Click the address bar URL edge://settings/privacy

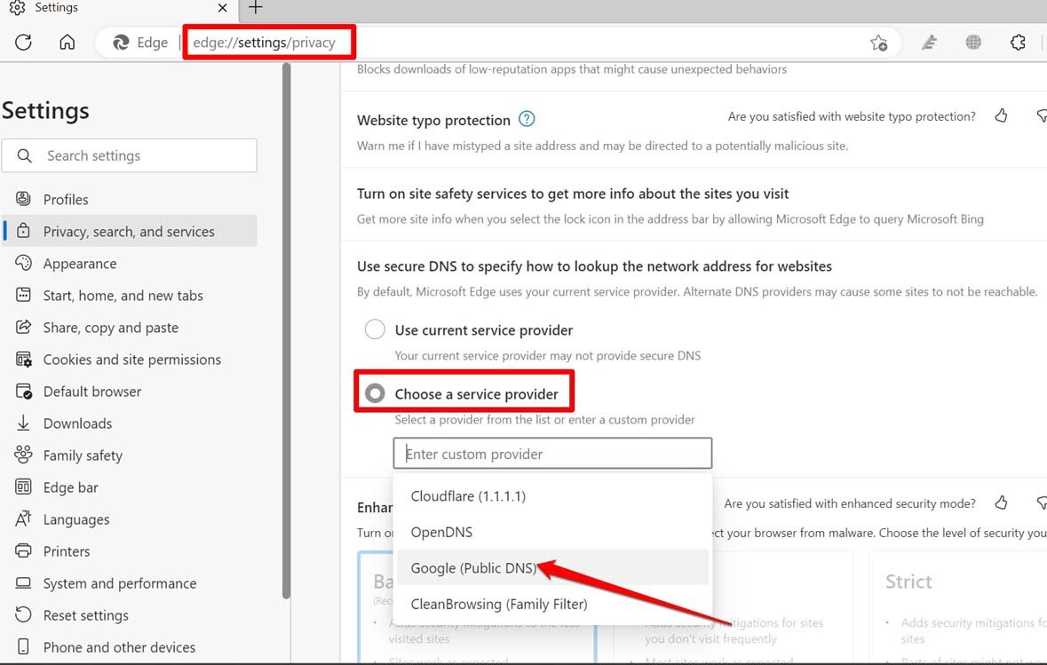tap(264, 43)
